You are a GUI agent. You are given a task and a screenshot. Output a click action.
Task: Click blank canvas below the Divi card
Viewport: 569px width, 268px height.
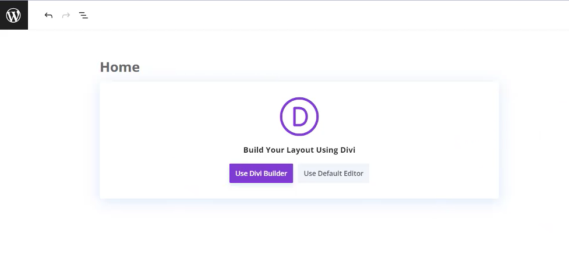(299, 233)
